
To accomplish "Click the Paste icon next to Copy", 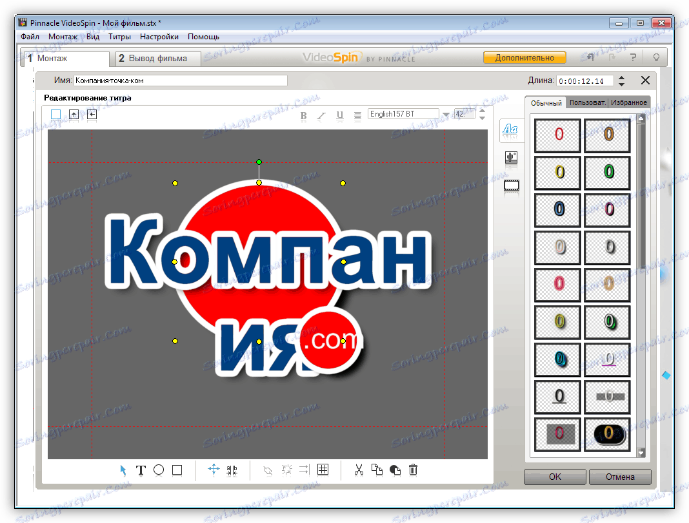I will tap(395, 470).
